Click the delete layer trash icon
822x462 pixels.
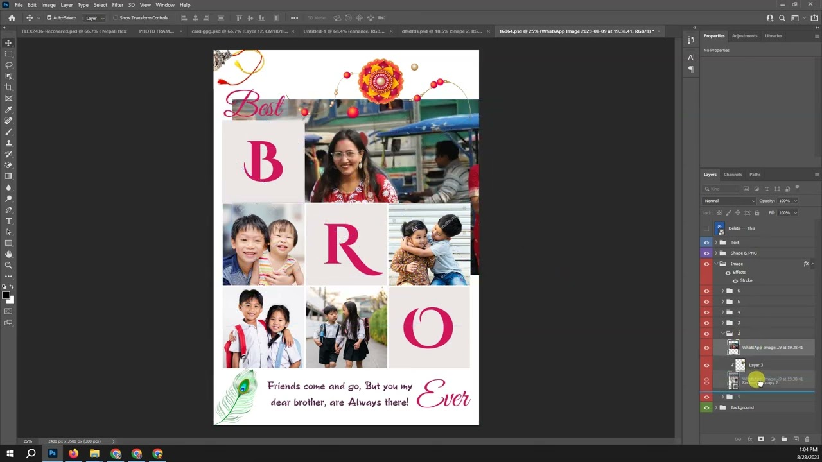pyautogui.click(x=807, y=439)
